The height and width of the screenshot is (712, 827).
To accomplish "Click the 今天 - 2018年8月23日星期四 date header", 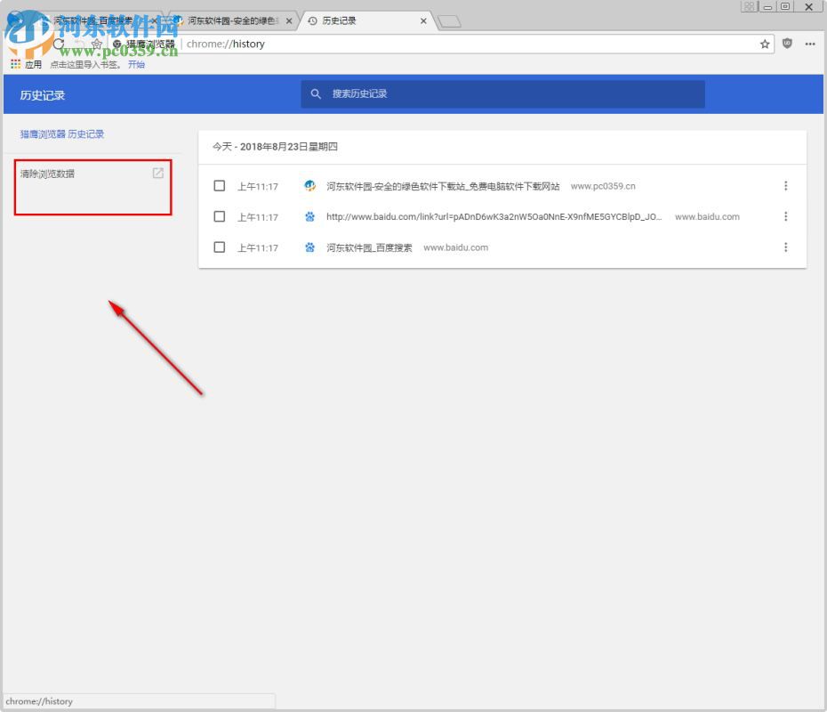I will coord(275,147).
